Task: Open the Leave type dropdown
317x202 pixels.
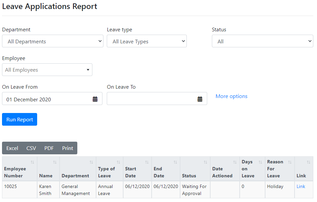Action: click(x=147, y=41)
